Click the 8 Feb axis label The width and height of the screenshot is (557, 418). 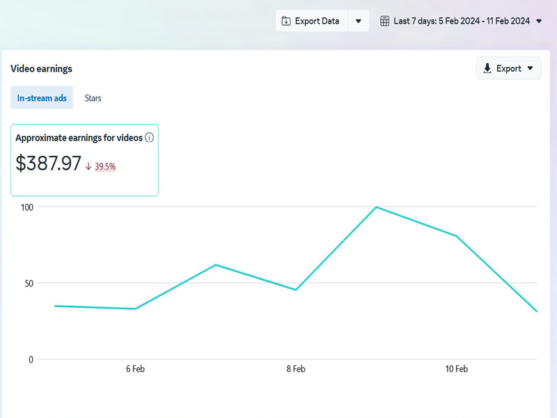coord(296,369)
